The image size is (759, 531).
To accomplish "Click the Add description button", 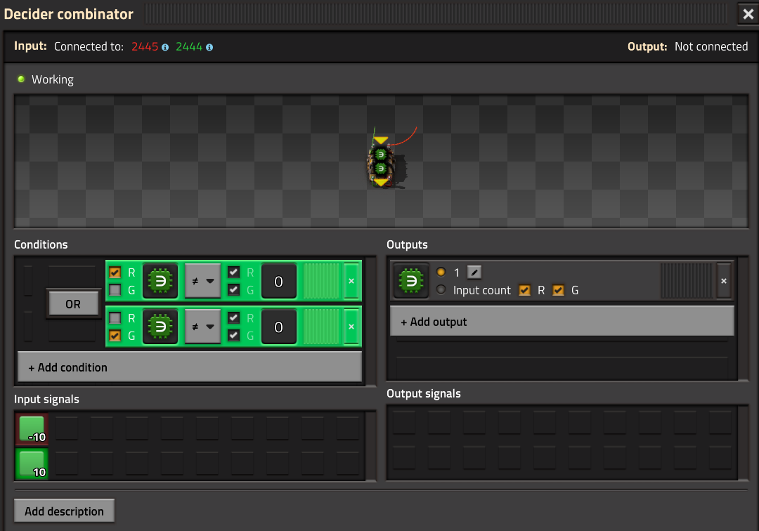I will (x=65, y=511).
